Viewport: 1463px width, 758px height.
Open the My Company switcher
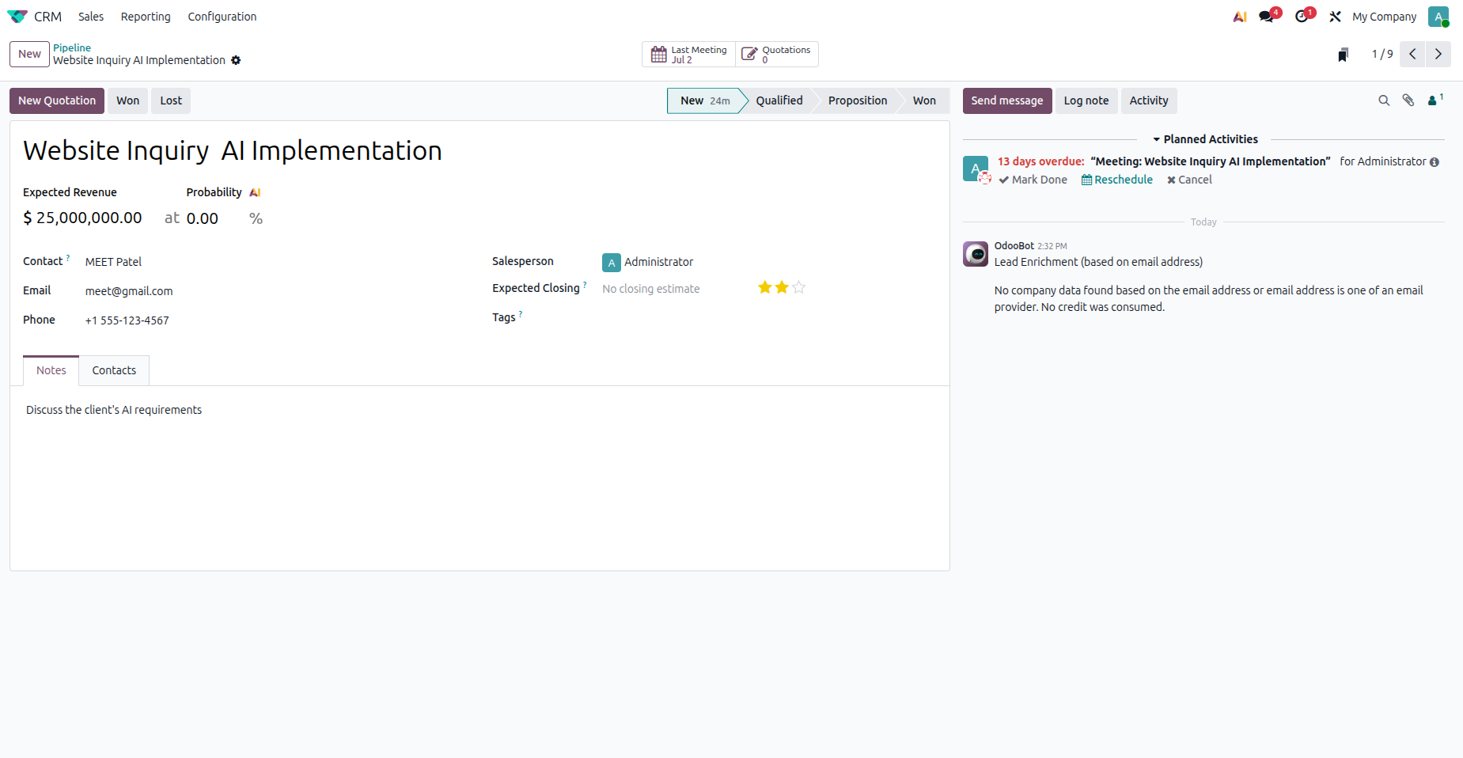point(1385,17)
